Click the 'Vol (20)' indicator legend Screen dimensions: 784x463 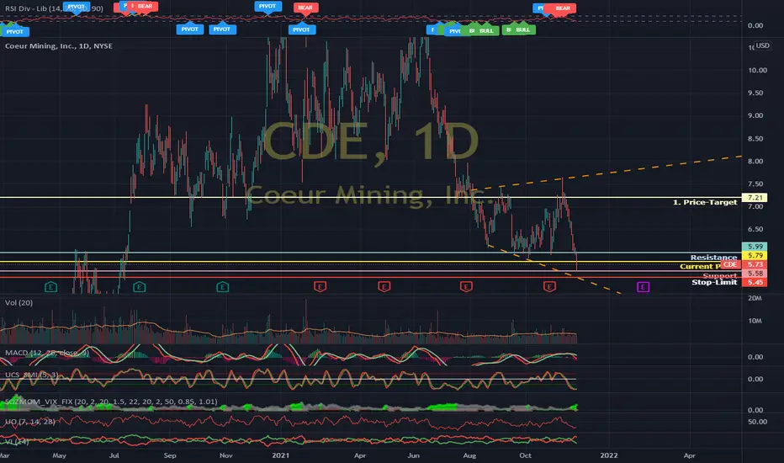19,303
